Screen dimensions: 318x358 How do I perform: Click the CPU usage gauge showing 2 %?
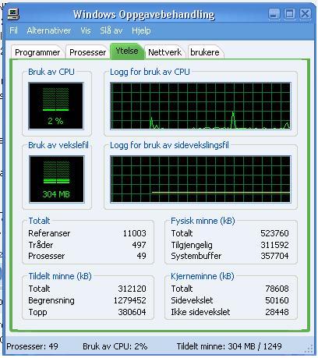56,106
